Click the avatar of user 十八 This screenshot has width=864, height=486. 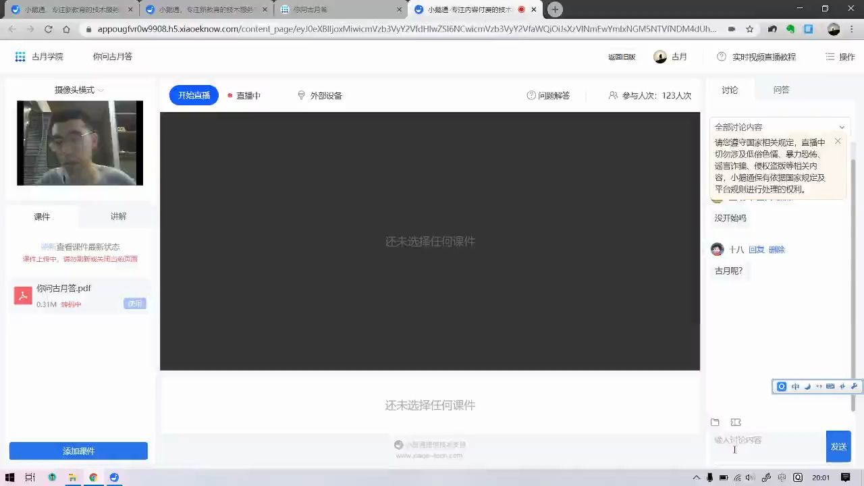(x=718, y=249)
